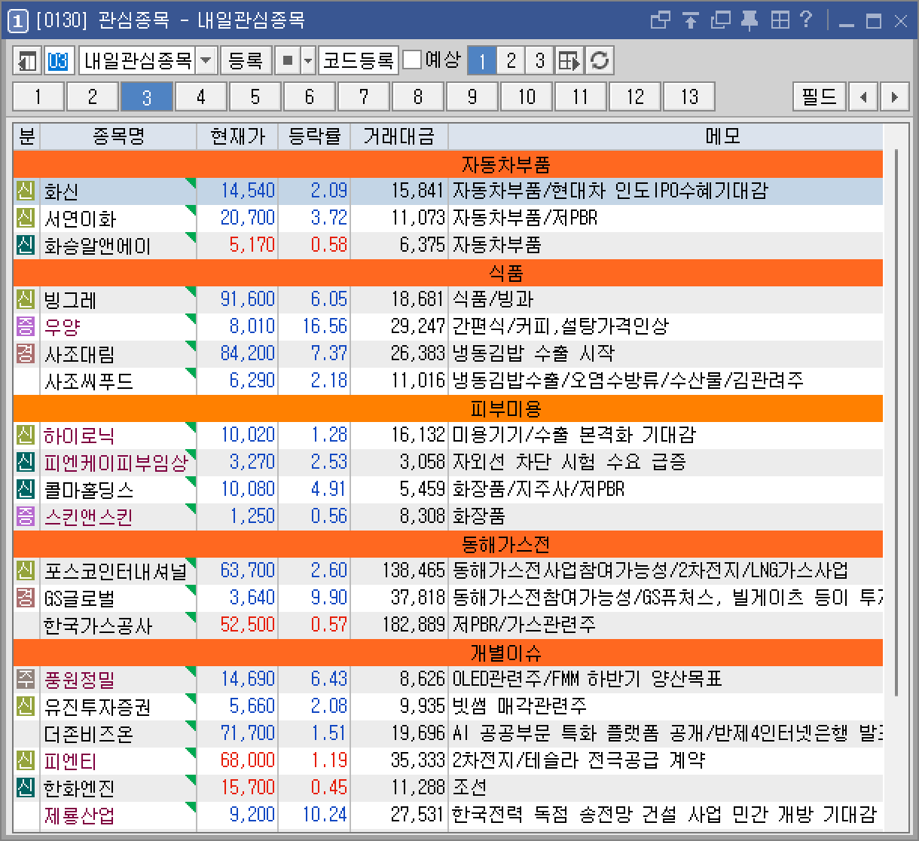919x841 pixels.
Task: Select the 동해가스전 orange group header
Action: coord(447,544)
